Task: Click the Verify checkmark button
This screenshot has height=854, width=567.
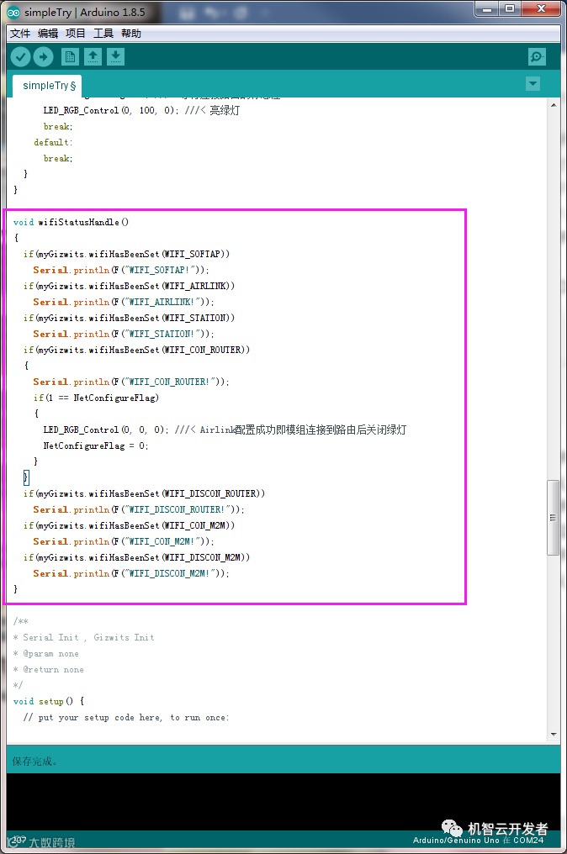Action: click(x=21, y=56)
